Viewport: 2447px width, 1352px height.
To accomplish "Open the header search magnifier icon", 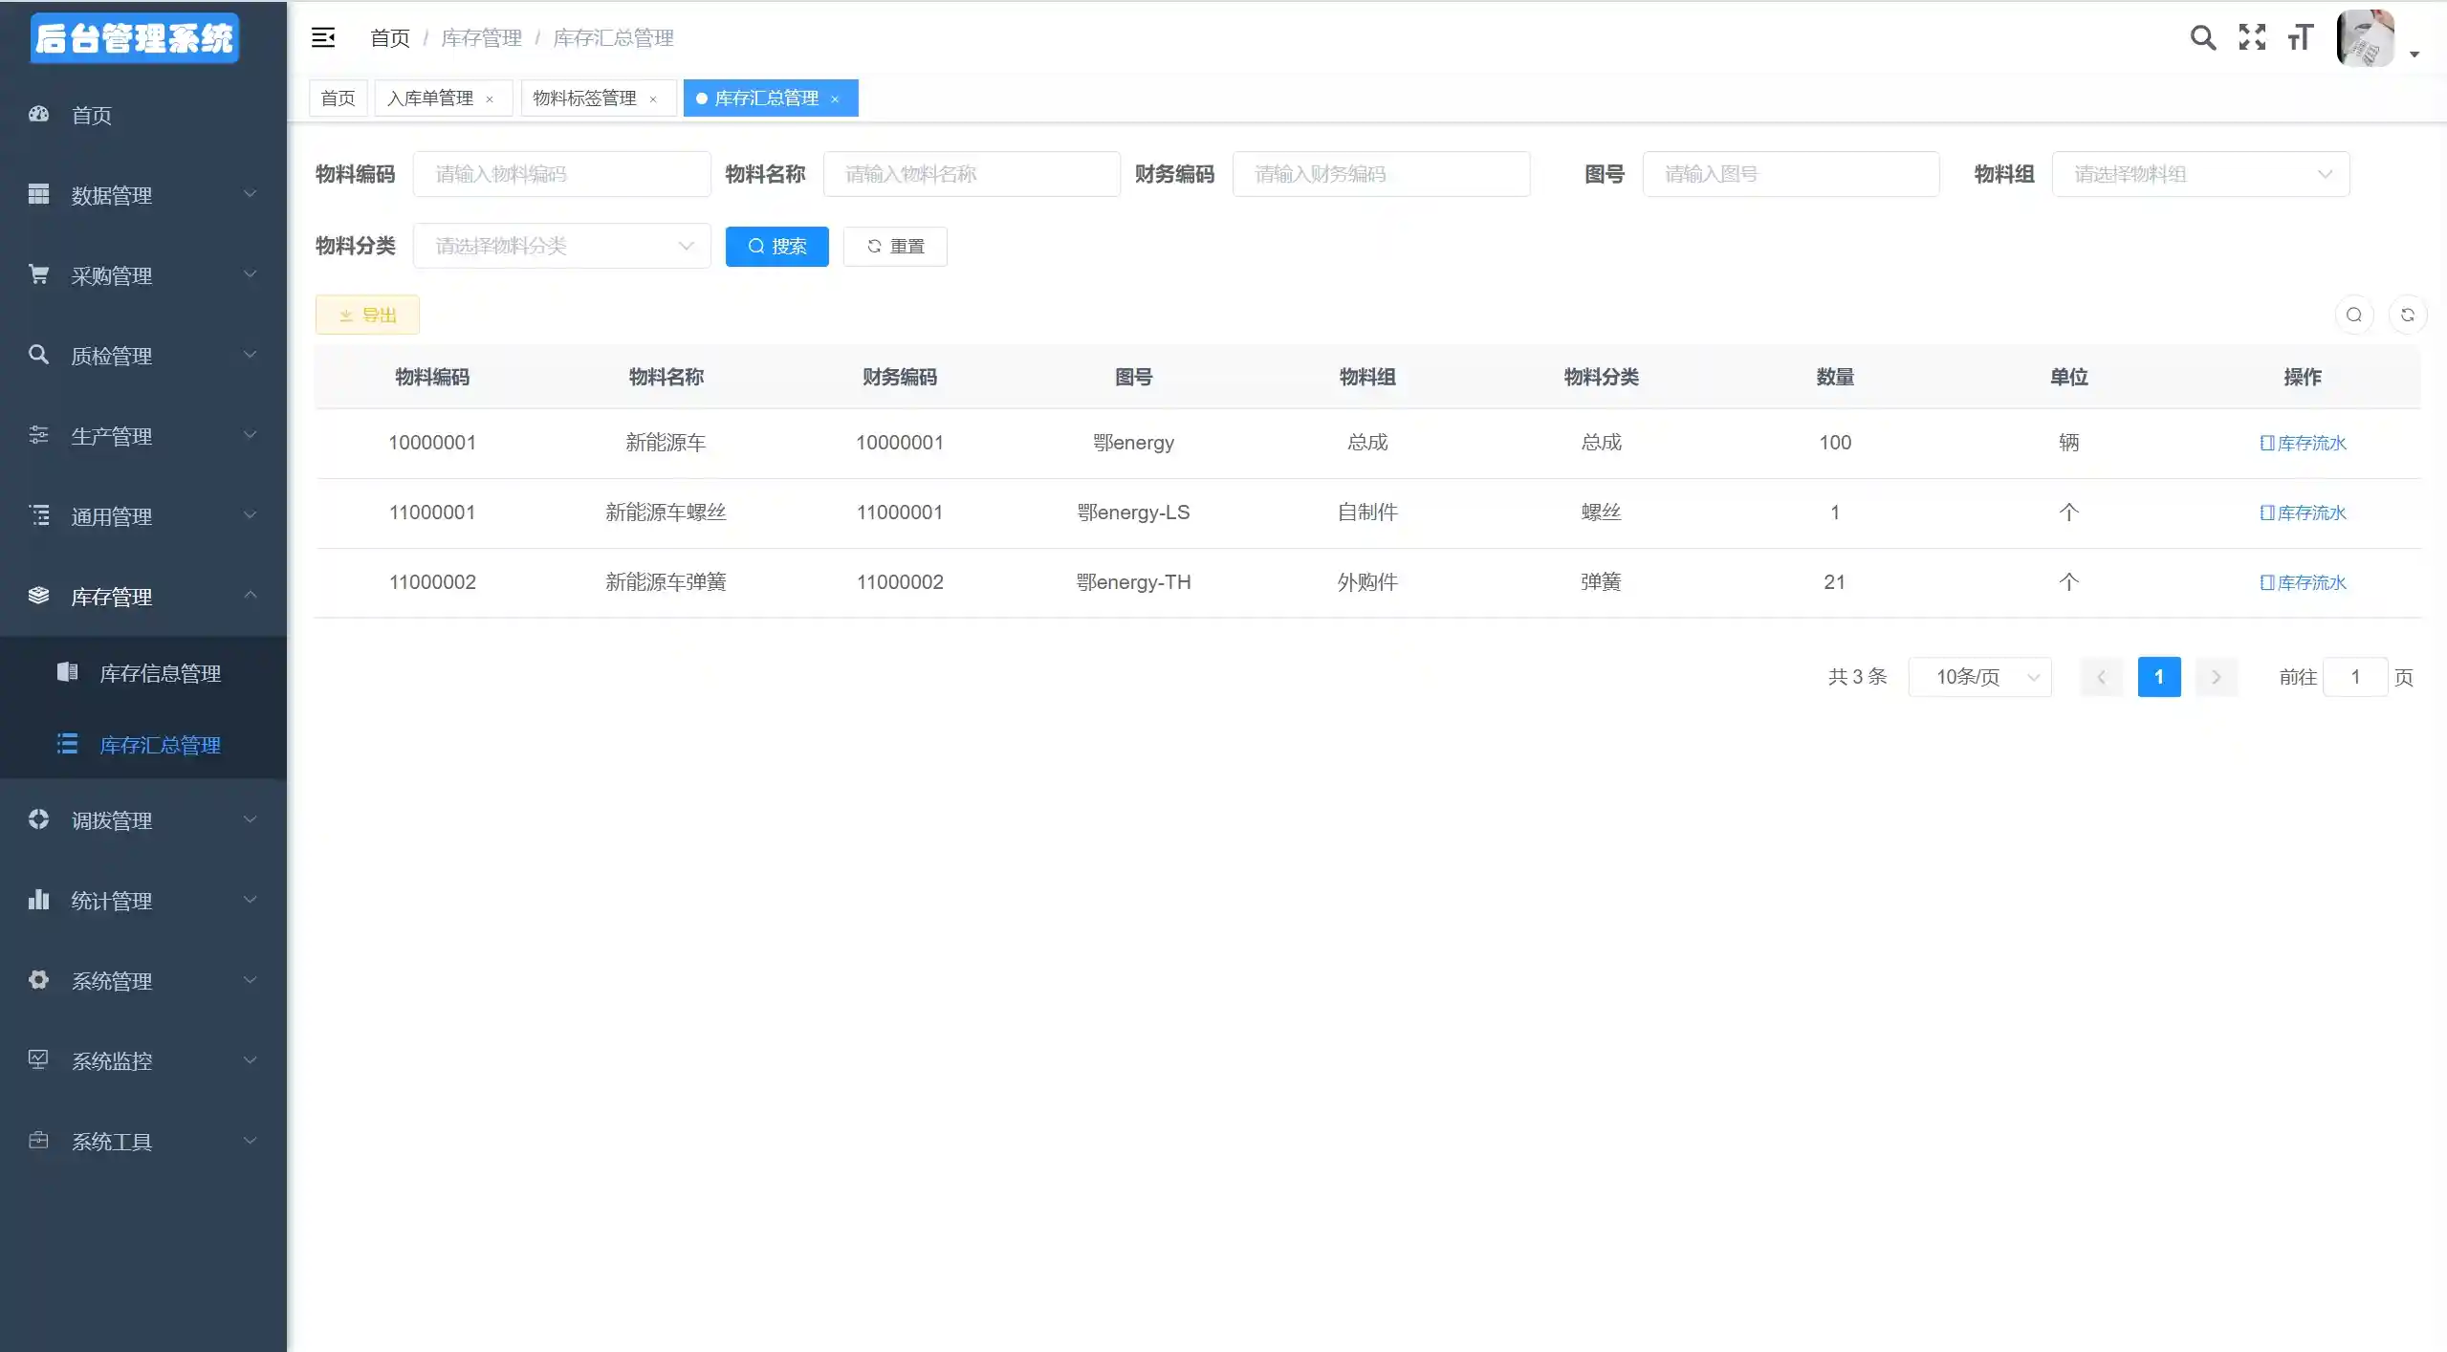I will (x=2202, y=37).
